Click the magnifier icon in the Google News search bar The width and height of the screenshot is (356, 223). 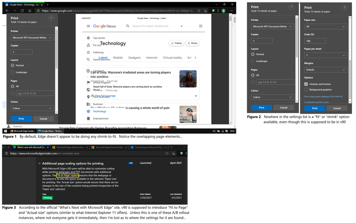click(128, 26)
